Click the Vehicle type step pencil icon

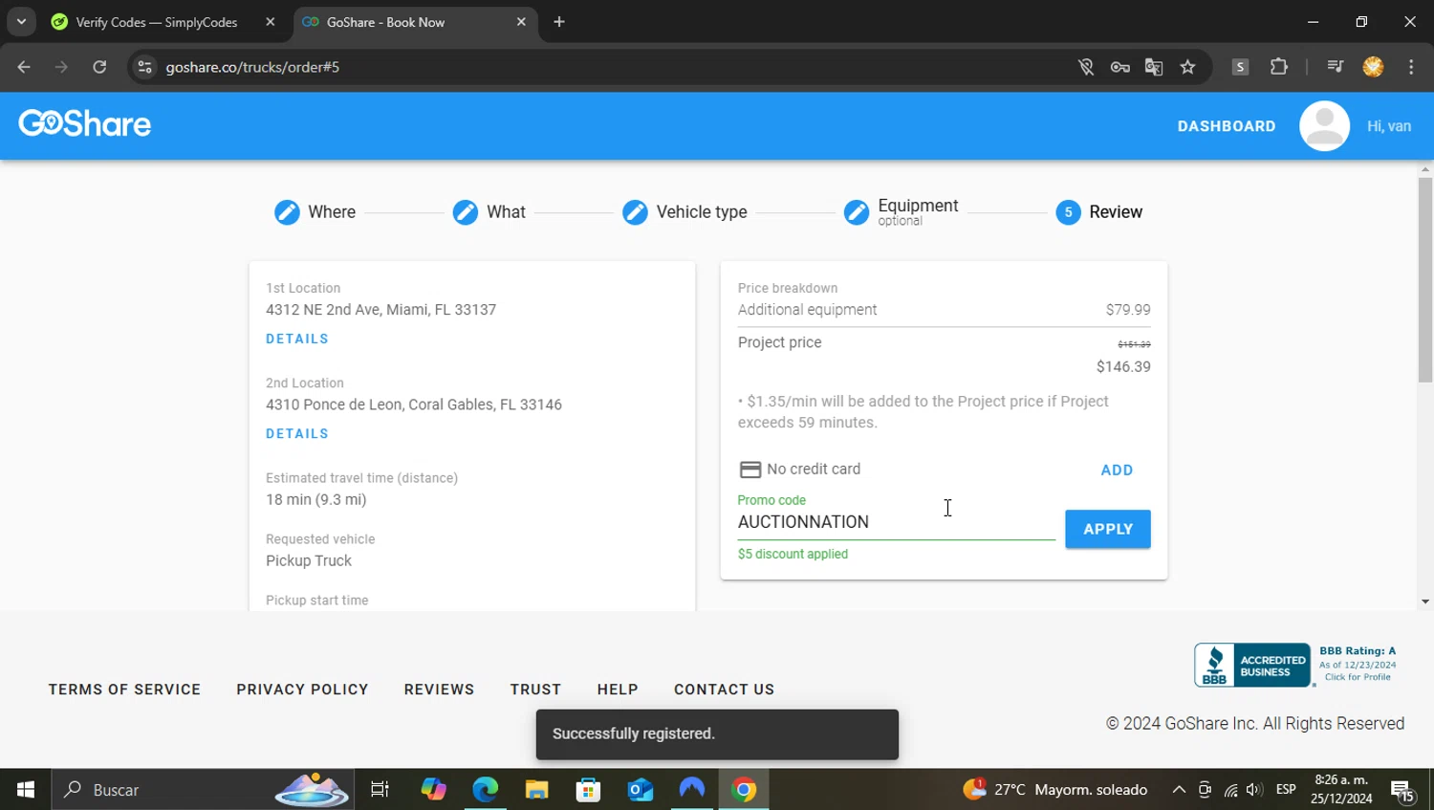(x=635, y=212)
